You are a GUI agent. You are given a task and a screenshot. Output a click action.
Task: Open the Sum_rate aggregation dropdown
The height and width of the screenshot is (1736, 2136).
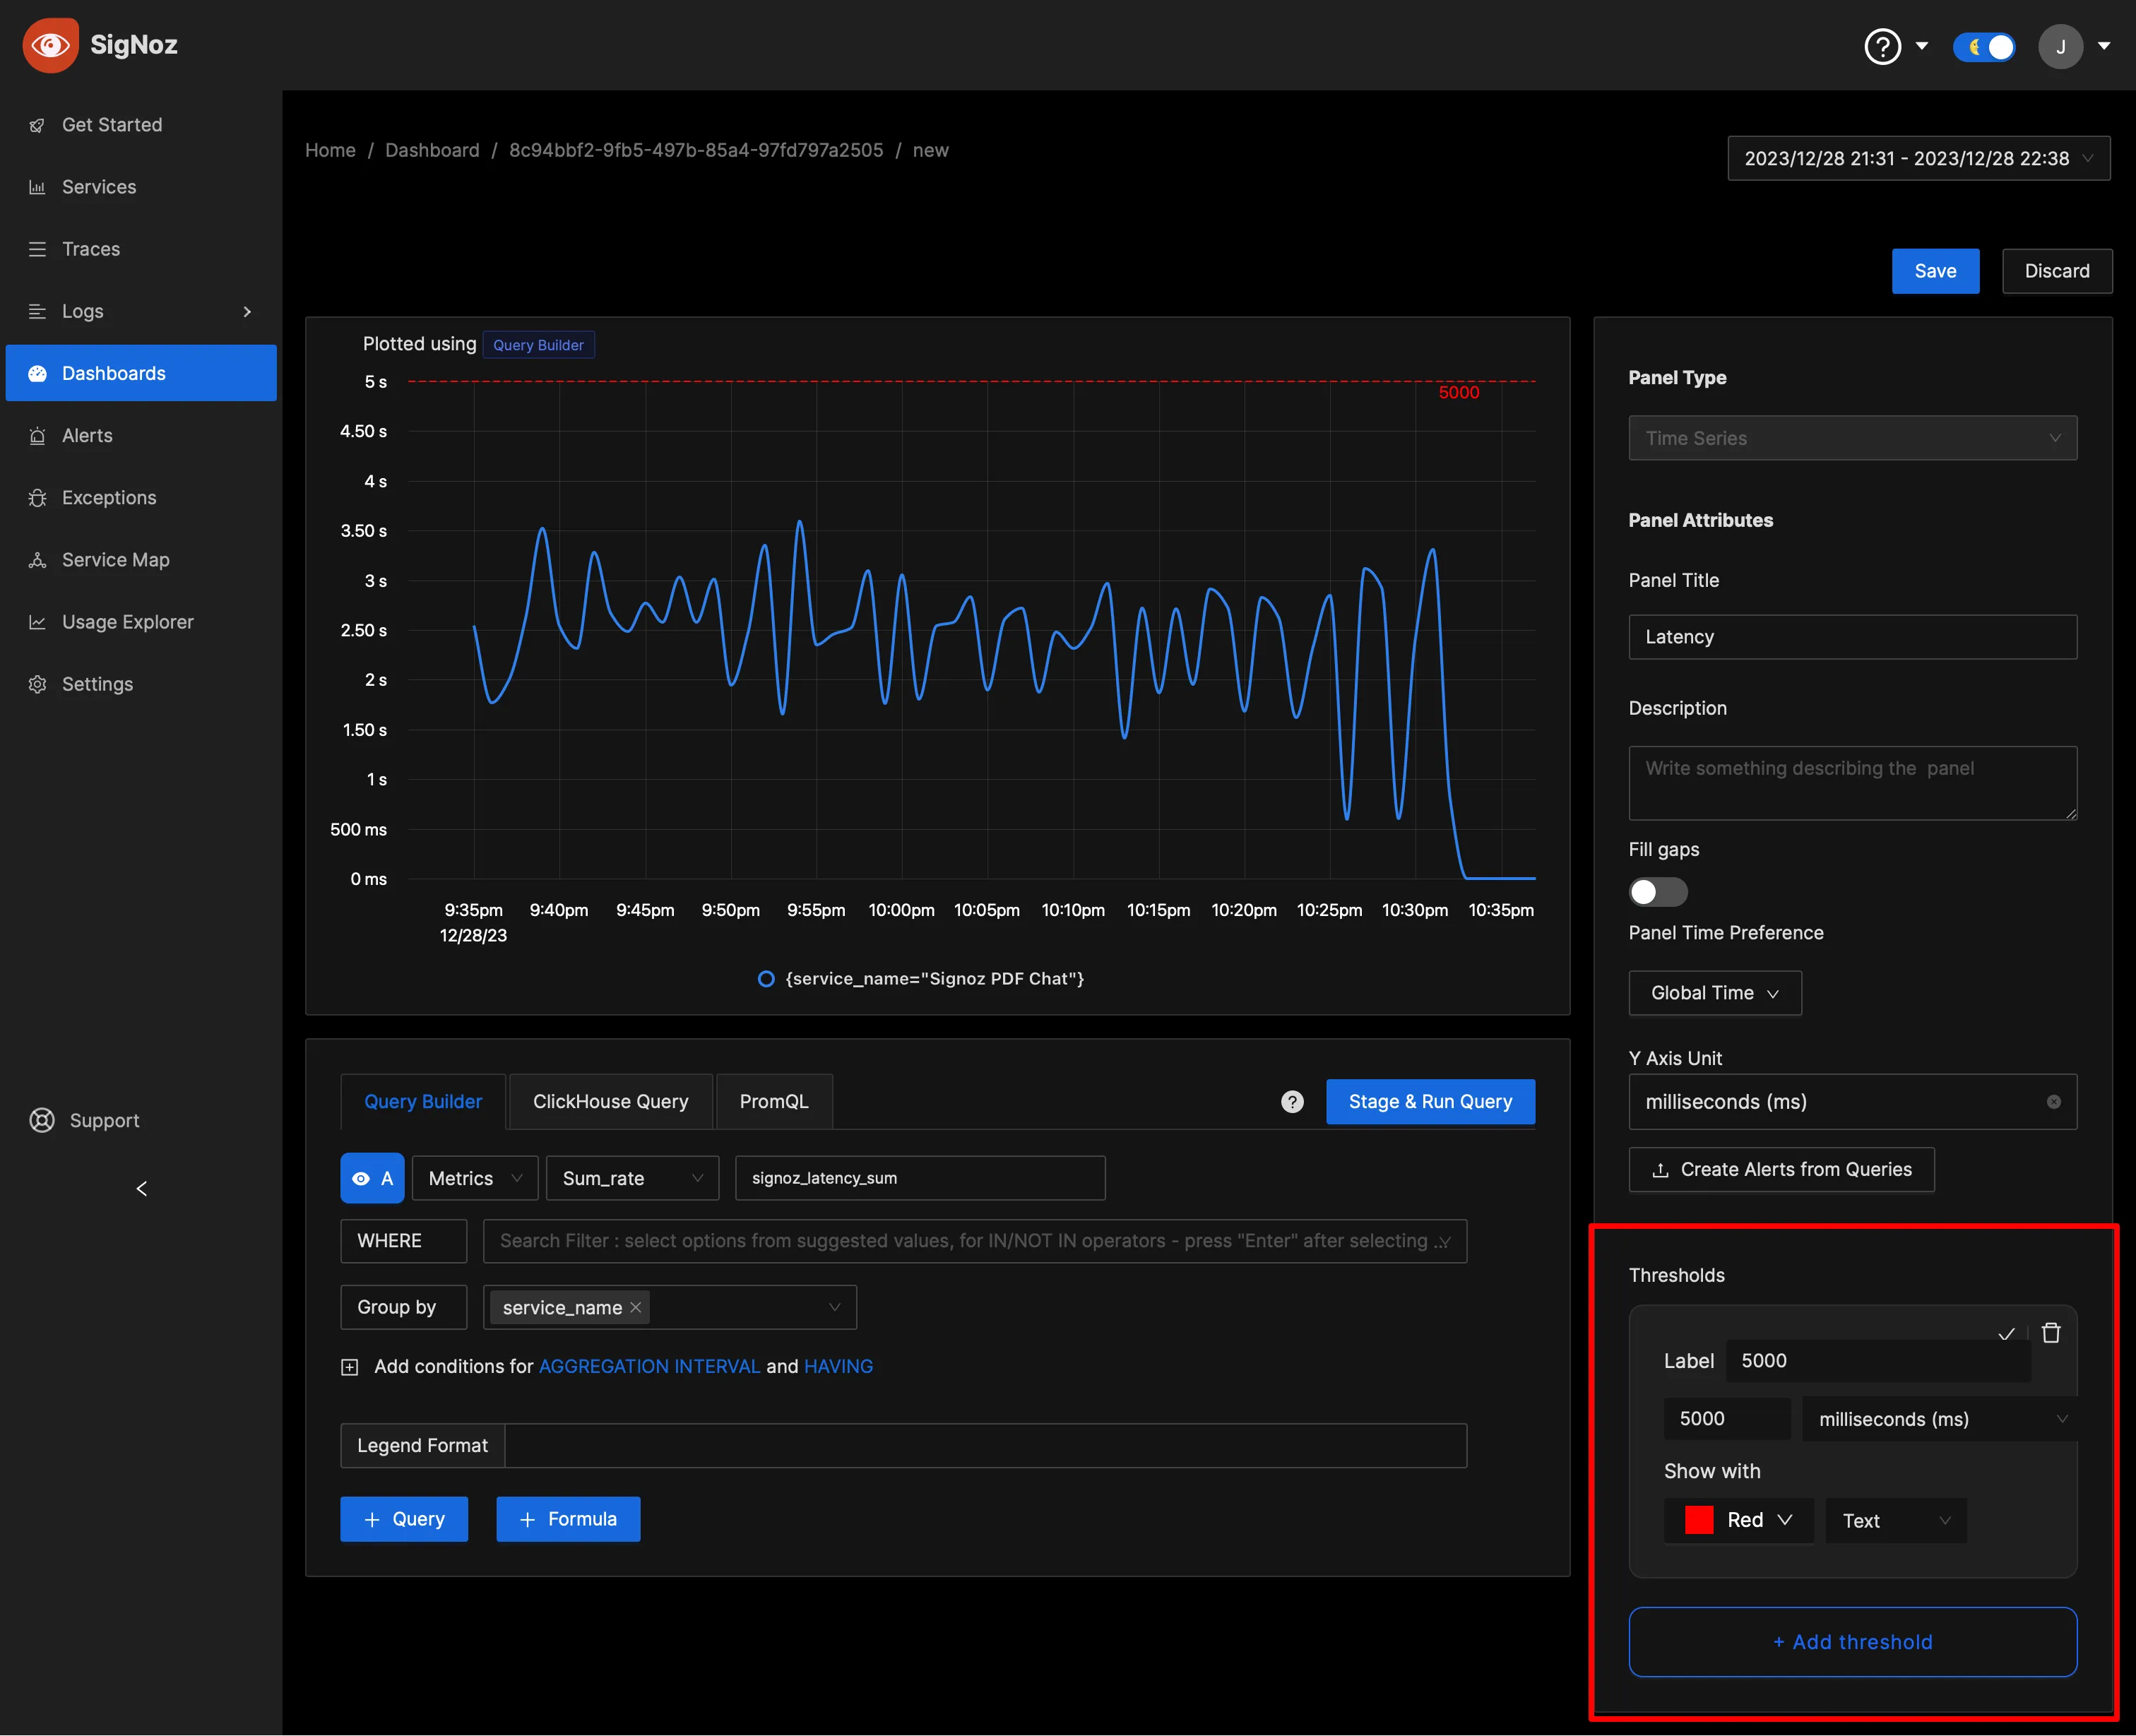(x=632, y=1178)
